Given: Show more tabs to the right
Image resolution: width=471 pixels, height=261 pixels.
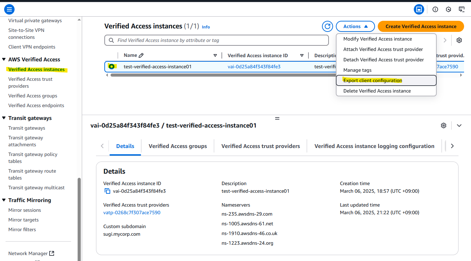Looking at the screenshot, I should (452, 146).
